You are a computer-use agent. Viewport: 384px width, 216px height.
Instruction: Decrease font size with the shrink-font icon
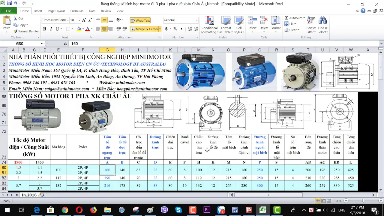click(90, 20)
